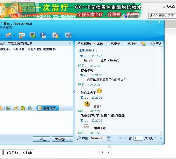Viewport: 176px width, 159px height.
Task: Go to first page of records
Action: pyautogui.click(x=121, y=138)
